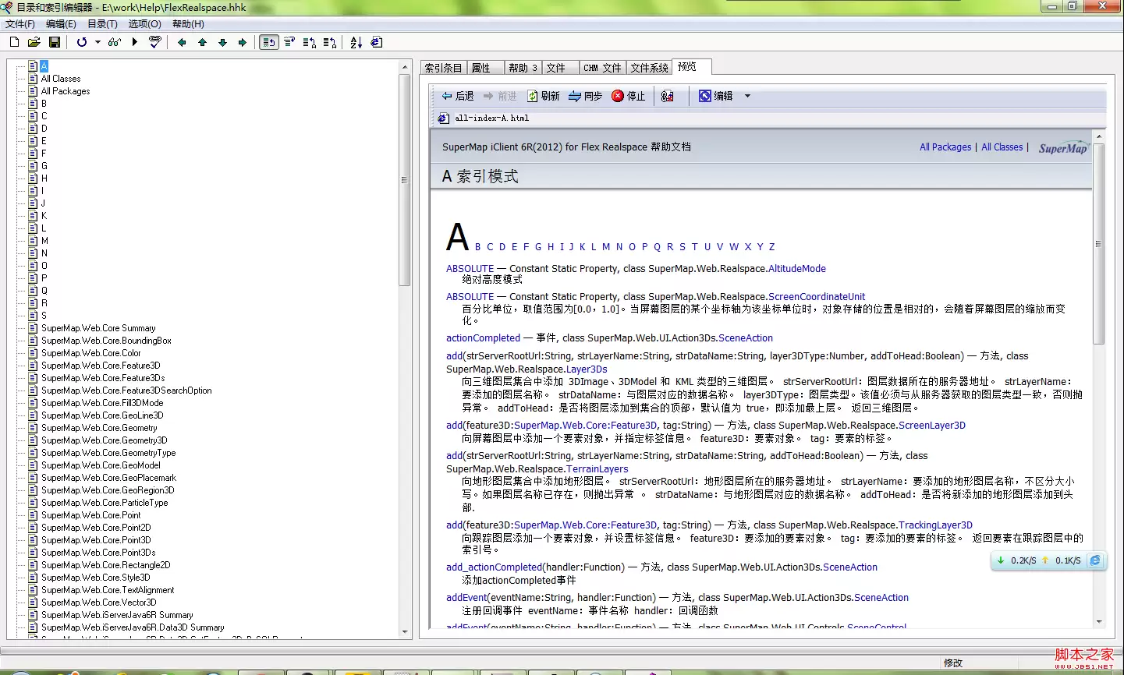Open the 文件(F) menu
1124x675 pixels.
(x=20, y=24)
